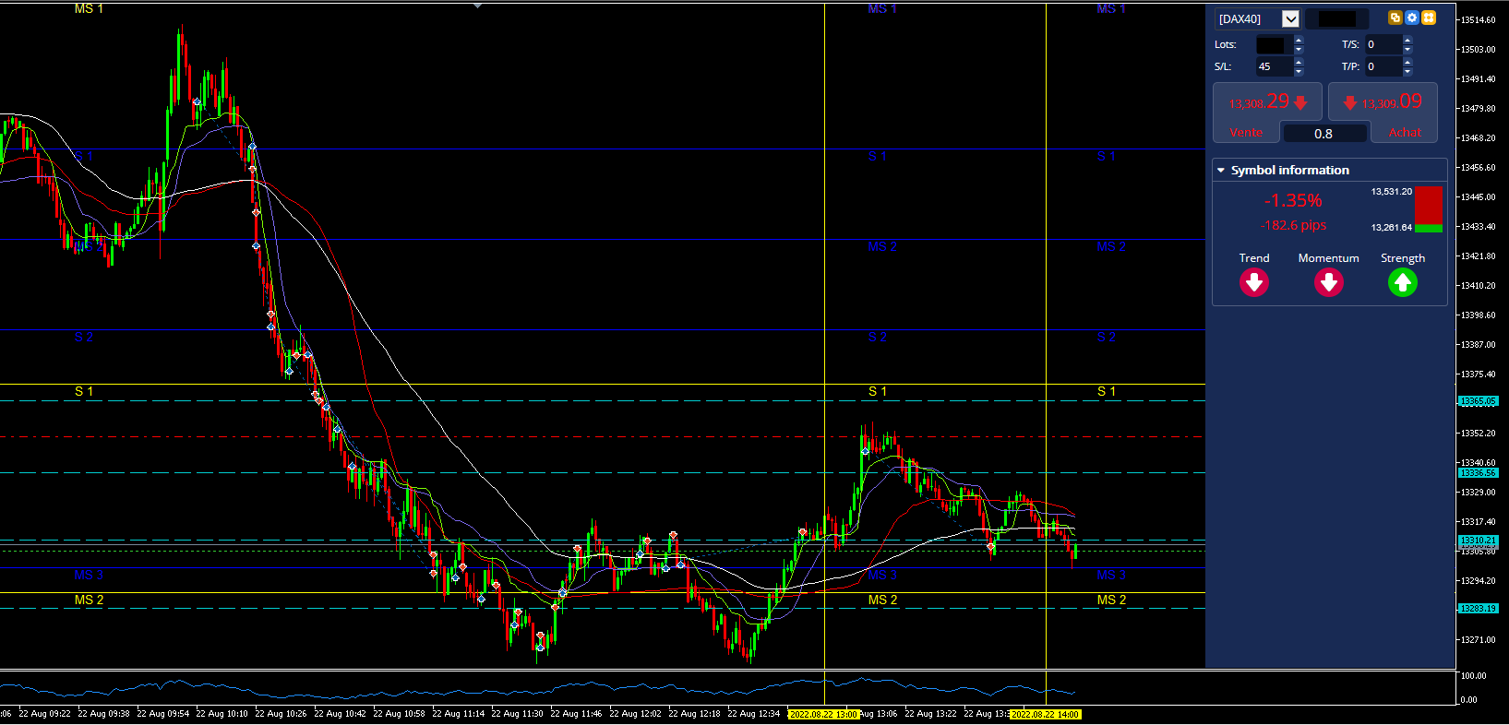Click the blacked-out field beside the symbol selector
Image resolution: width=1509 pixels, height=725 pixels.
pyautogui.click(x=1337, y=18)
